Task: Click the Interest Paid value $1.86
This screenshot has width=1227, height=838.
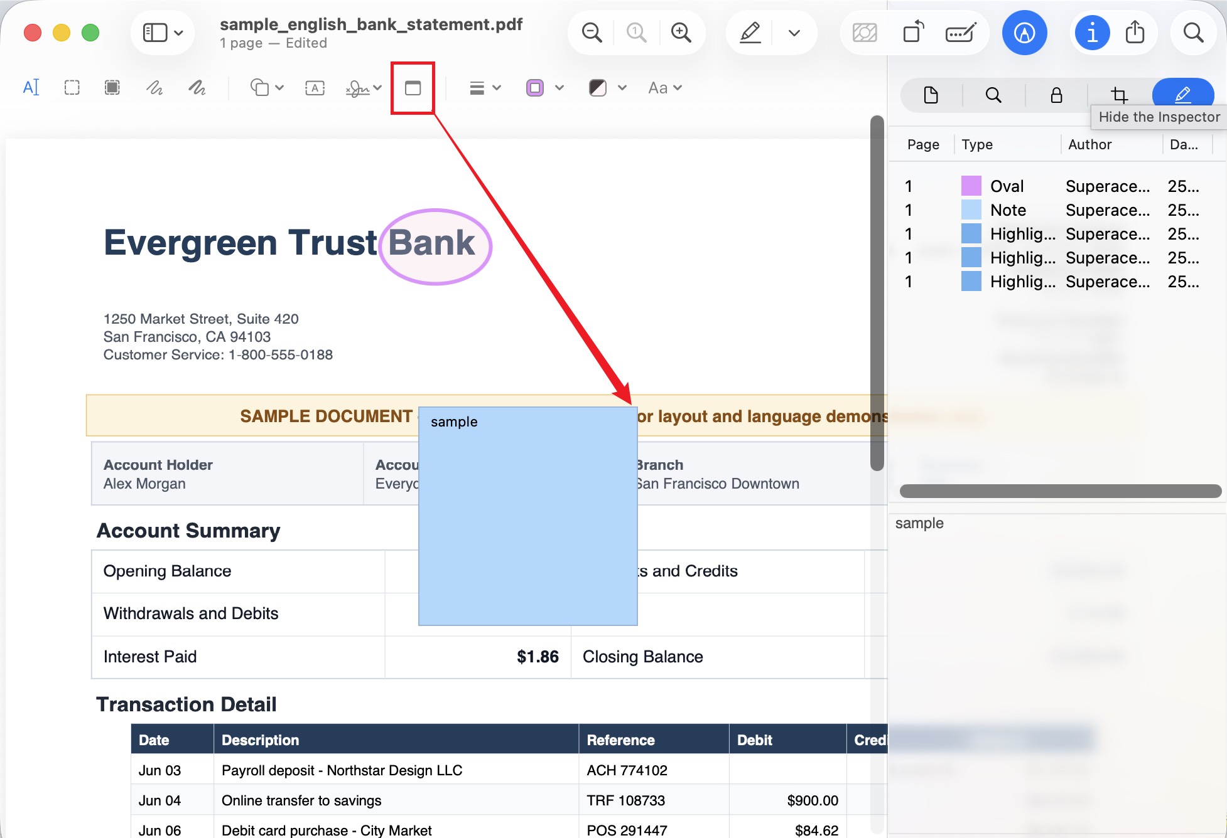Action: [538, 657]
